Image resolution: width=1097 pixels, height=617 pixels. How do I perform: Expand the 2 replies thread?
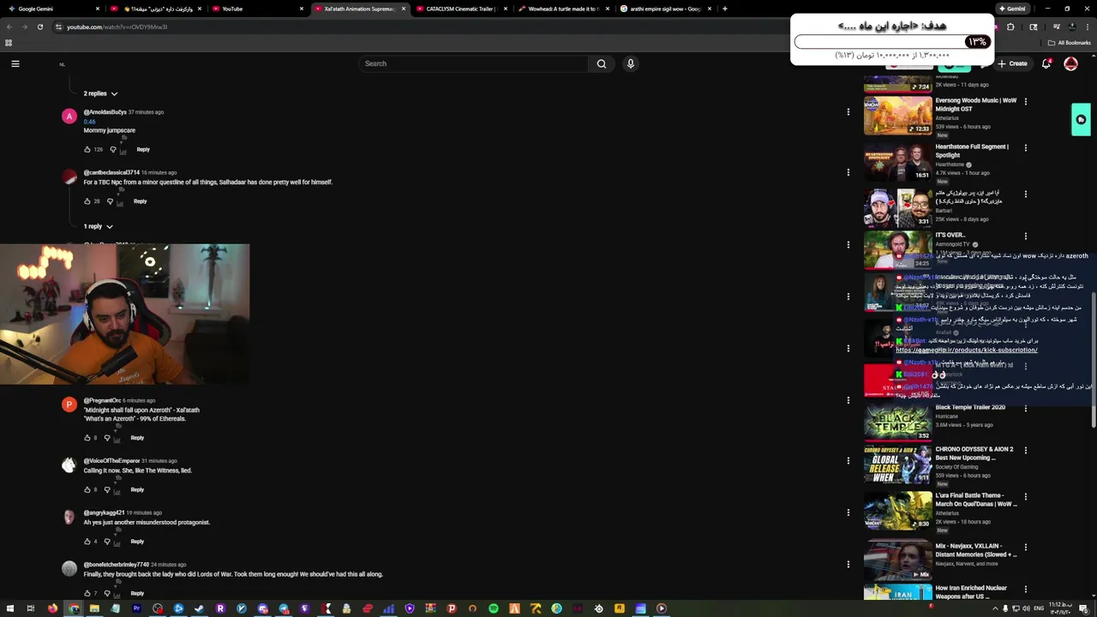(x=100, y=93)
